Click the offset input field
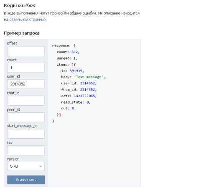The width and height of the screenshot is (209, 192). coord(26,52)
